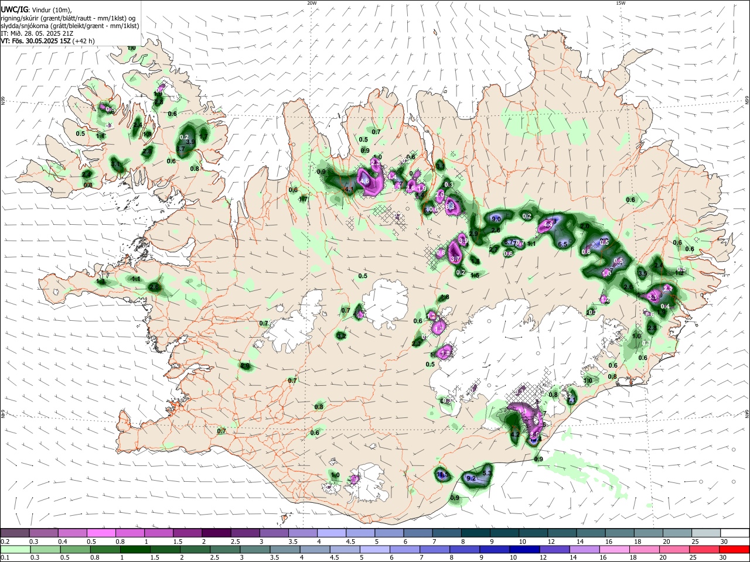This screenshot has height=562, width=750.
Task: Pick the bright pink top-row swatch starting at 0.5
Action: [x=101, y=533]
